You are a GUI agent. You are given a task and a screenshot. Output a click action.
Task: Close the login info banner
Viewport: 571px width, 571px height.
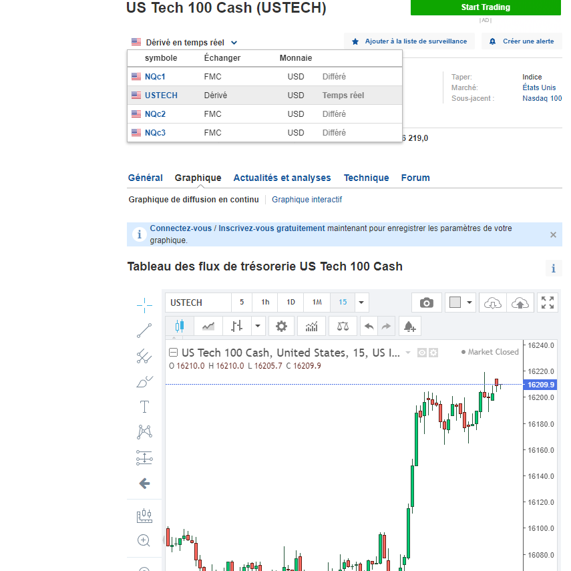(553, 235)
